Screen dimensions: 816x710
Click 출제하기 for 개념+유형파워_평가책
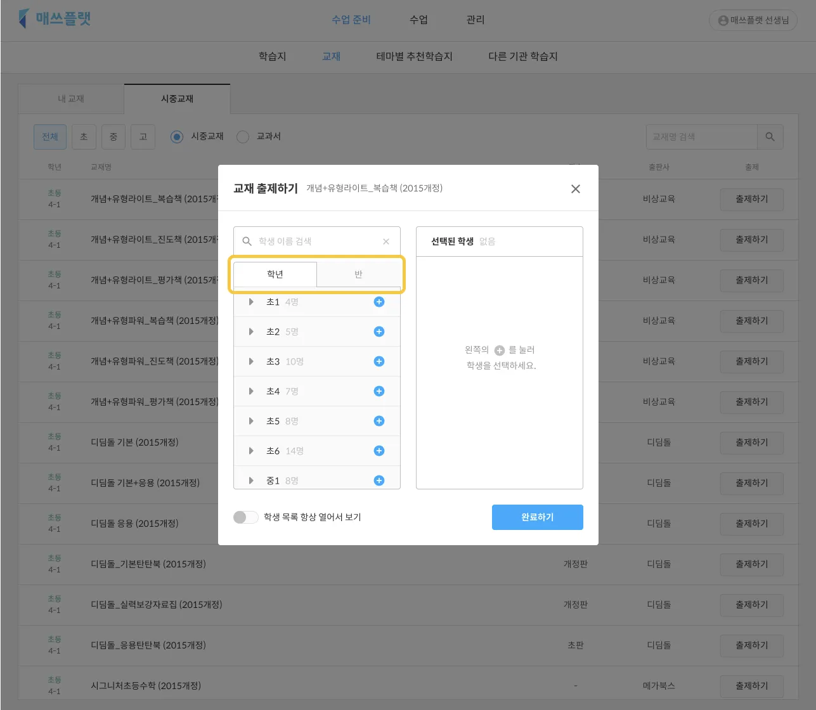752,402
